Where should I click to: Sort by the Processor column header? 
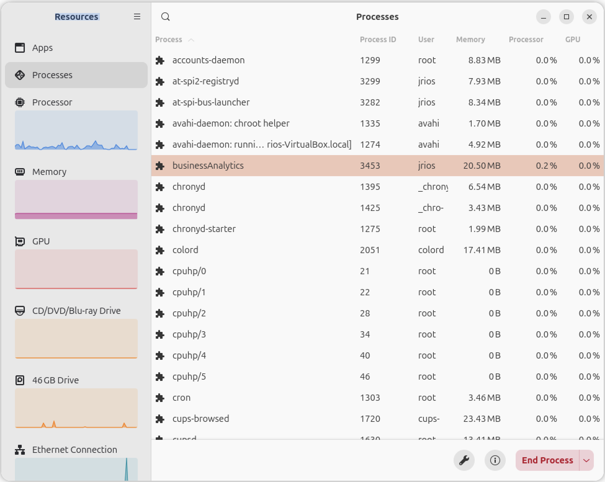pyautogui.click(x=526, y=40)
